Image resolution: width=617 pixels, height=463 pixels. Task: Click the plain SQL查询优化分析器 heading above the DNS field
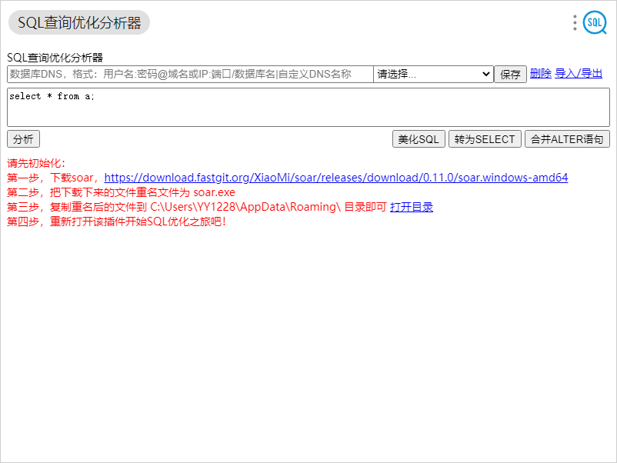[55, 58]
